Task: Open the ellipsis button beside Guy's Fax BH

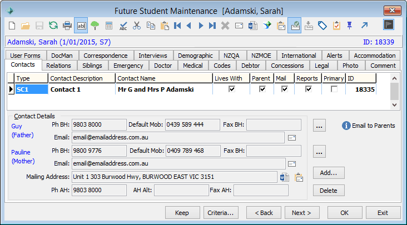Action: coord(319,126)
